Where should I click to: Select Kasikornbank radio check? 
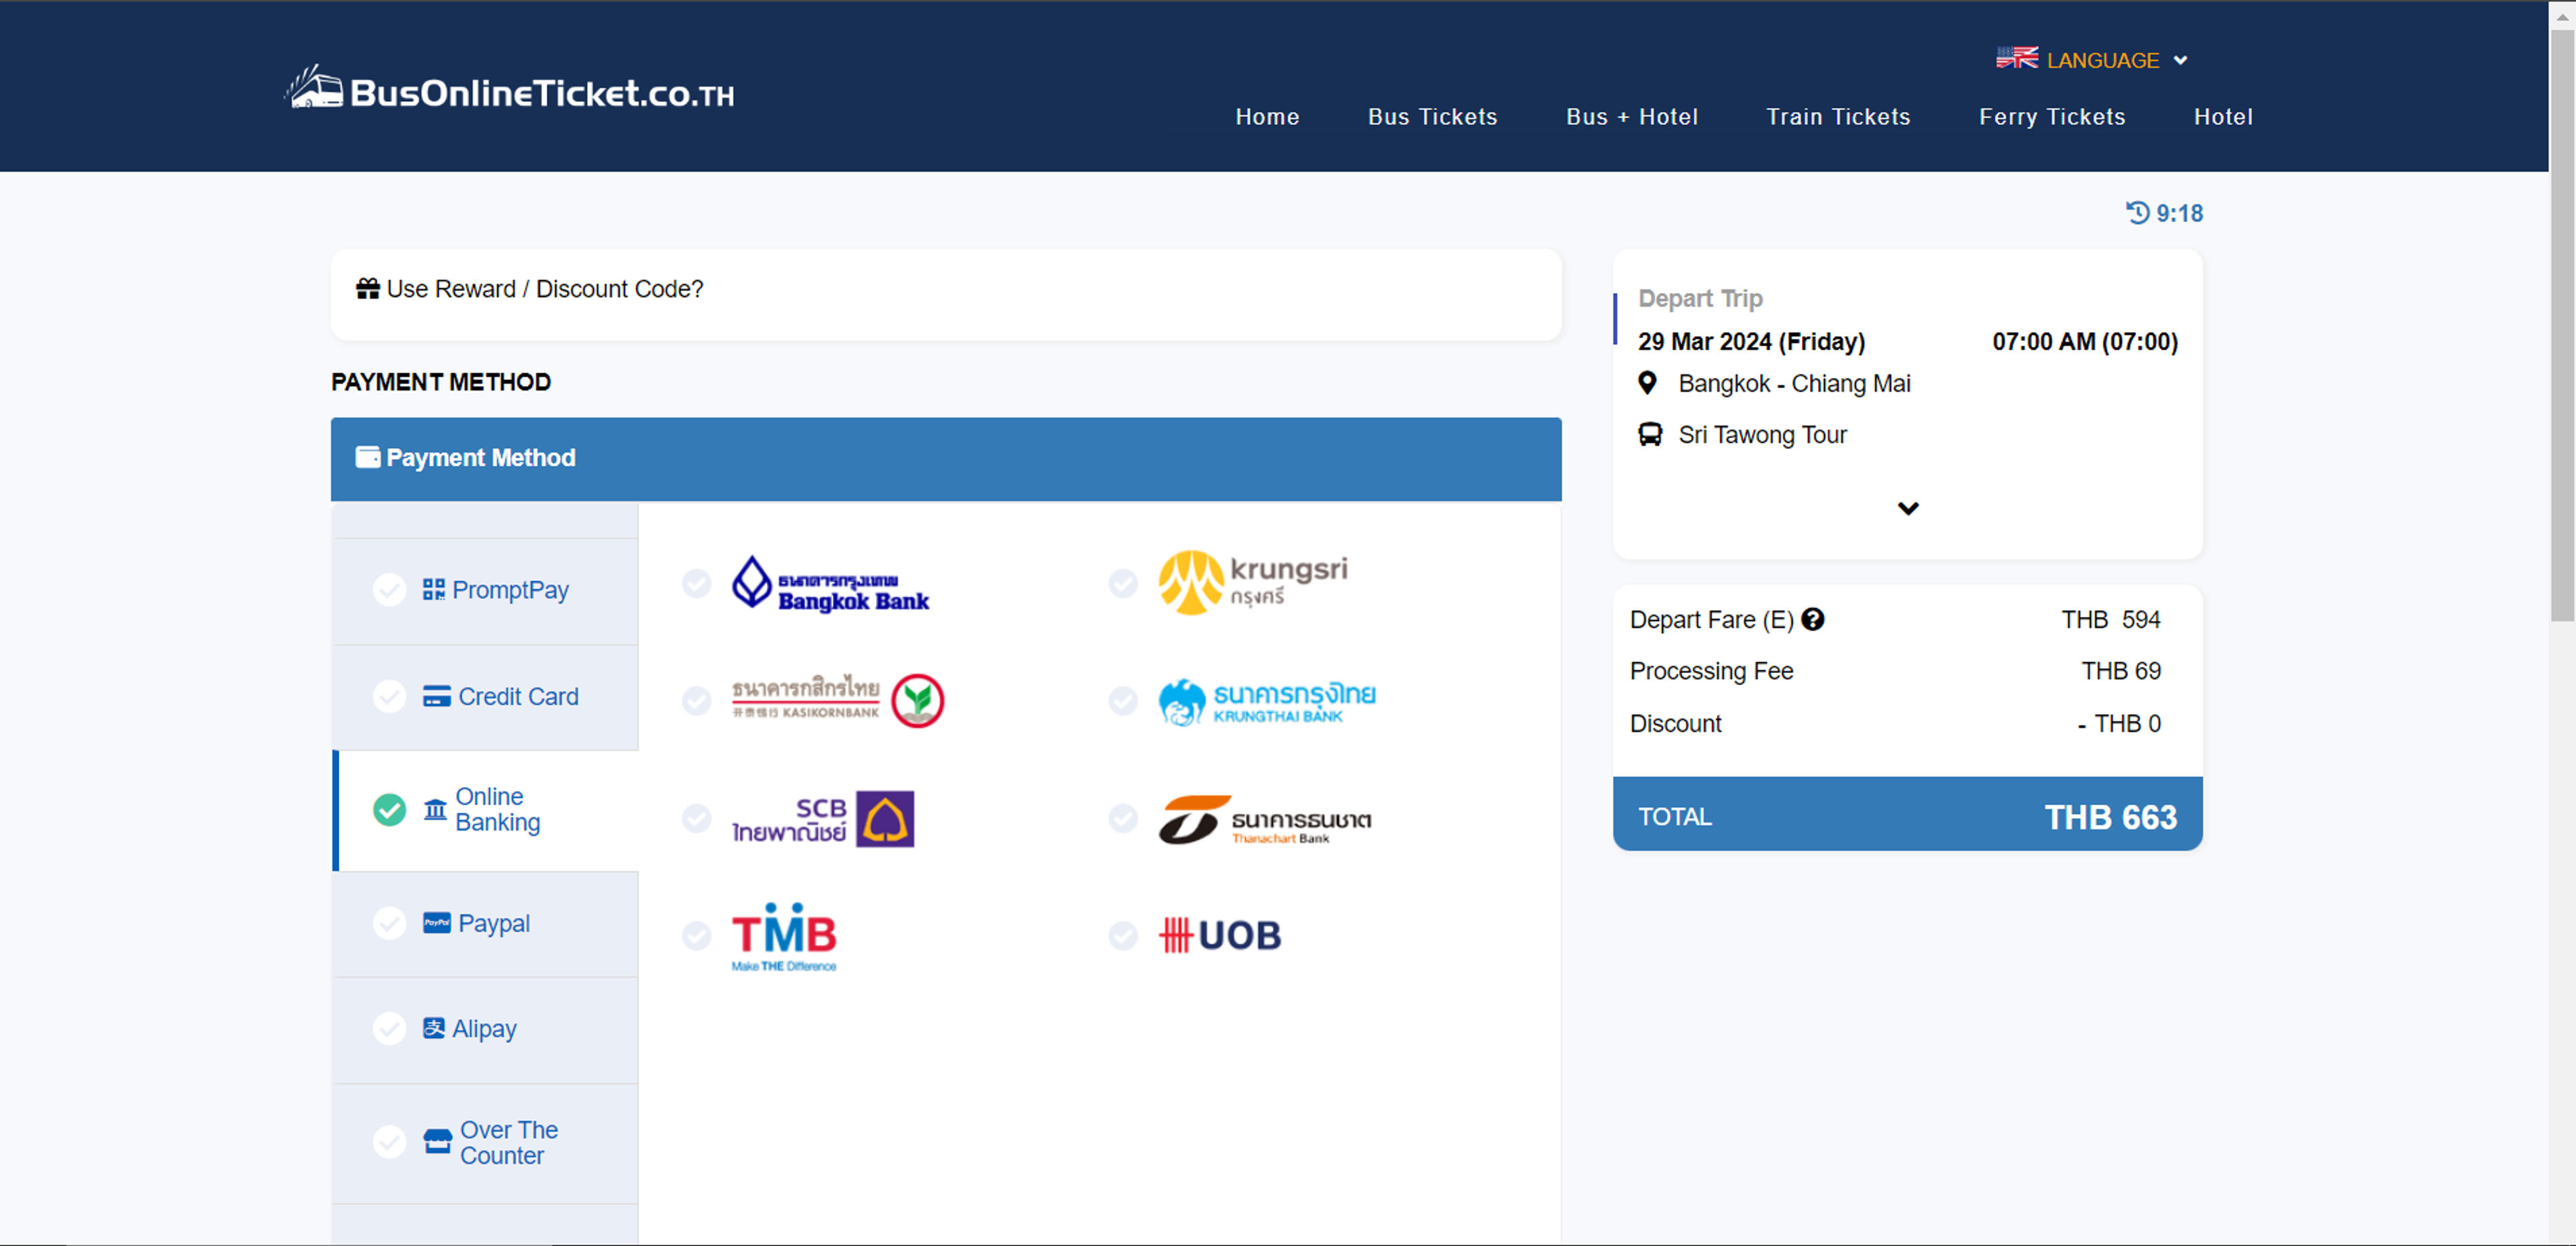(697, 701)
